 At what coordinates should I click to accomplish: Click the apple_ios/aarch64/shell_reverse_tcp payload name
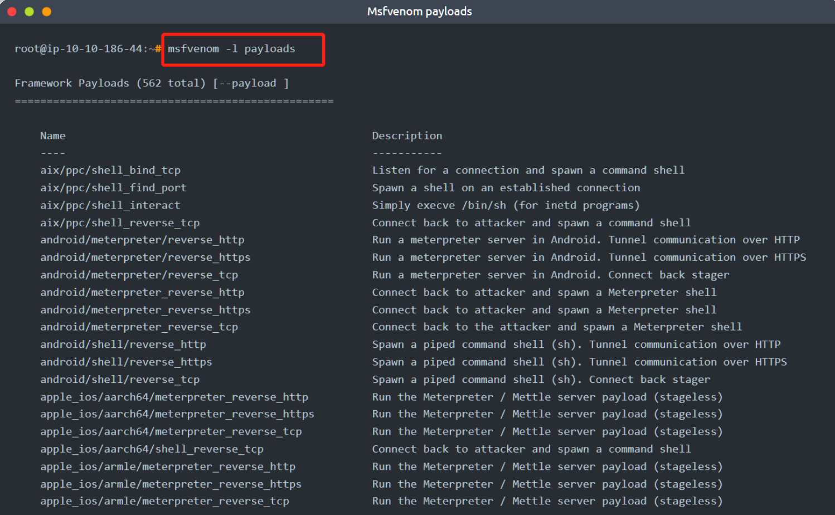(x=152, y=449)
